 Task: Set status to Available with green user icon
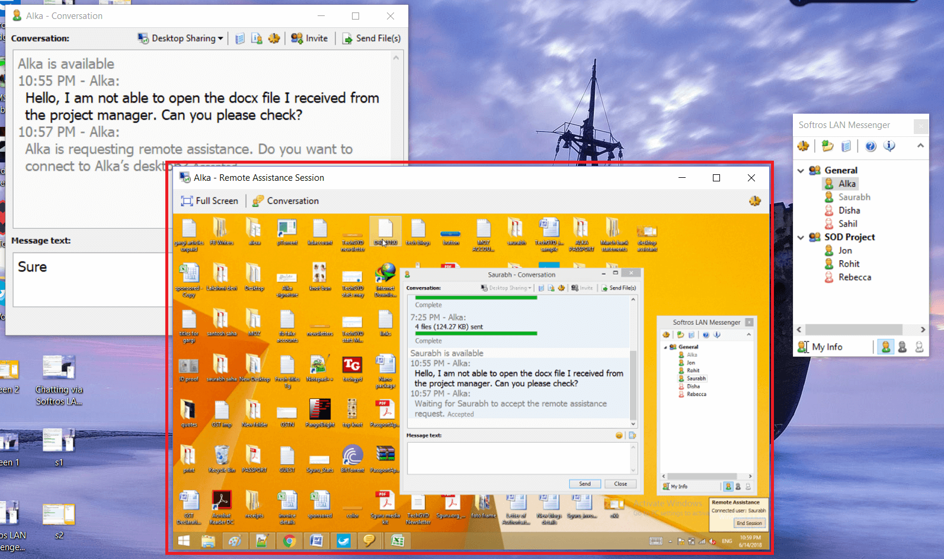coord(886,347)
